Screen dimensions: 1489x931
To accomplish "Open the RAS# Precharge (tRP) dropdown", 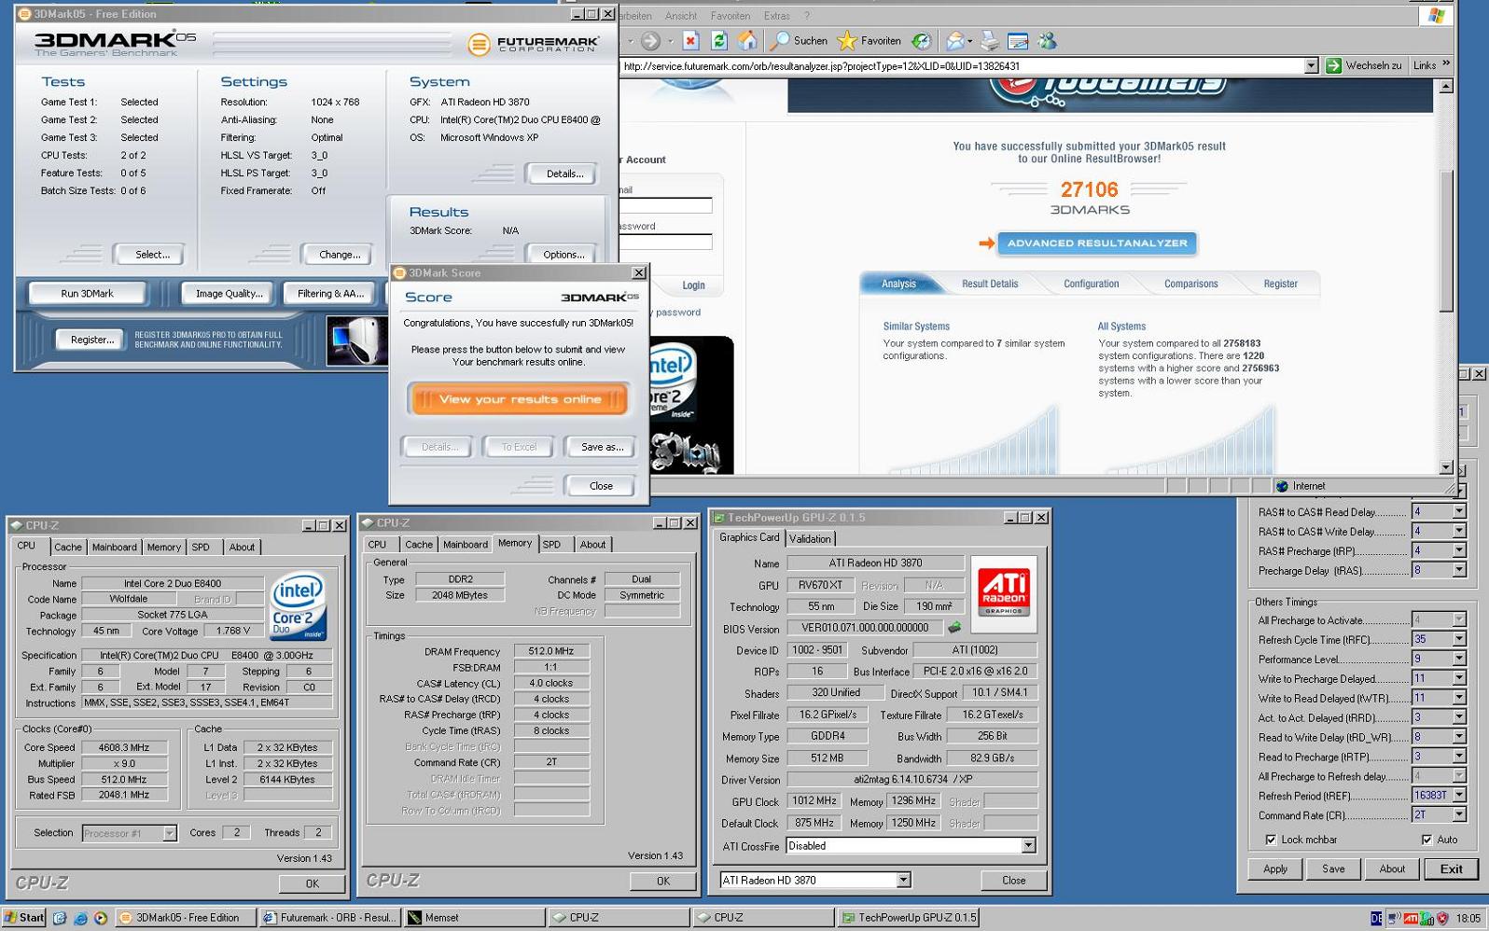I will point(1458,550).
